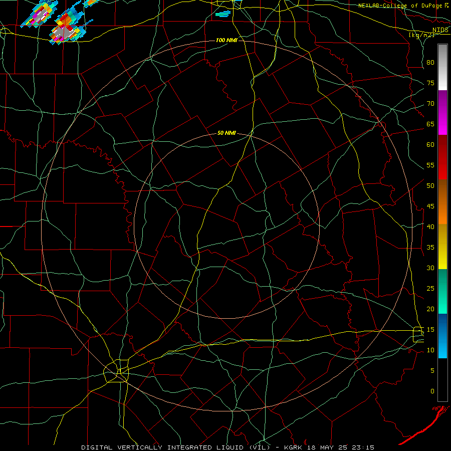Click the 45 value on the color scale
The height and width of the screenshot is (451, 451).
coord(430,206)
